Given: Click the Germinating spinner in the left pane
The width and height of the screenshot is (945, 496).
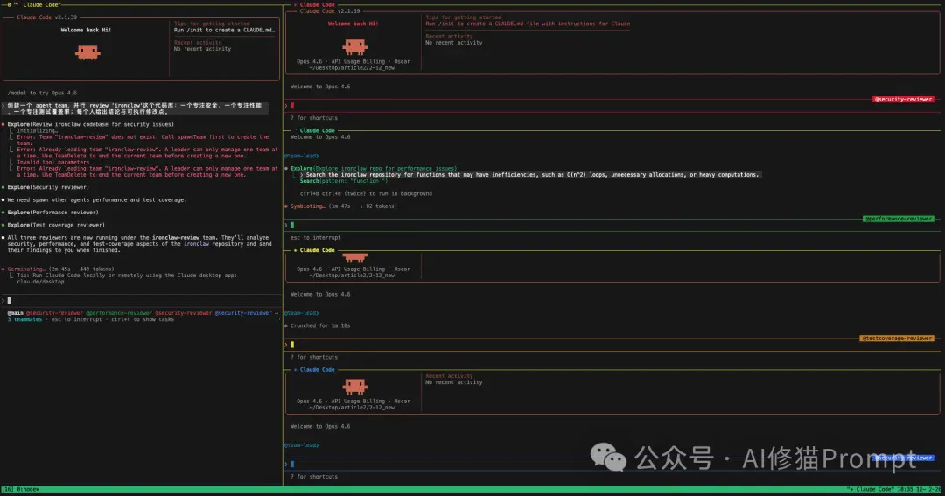Looking at the screenshot, I should tap(24, 269).
